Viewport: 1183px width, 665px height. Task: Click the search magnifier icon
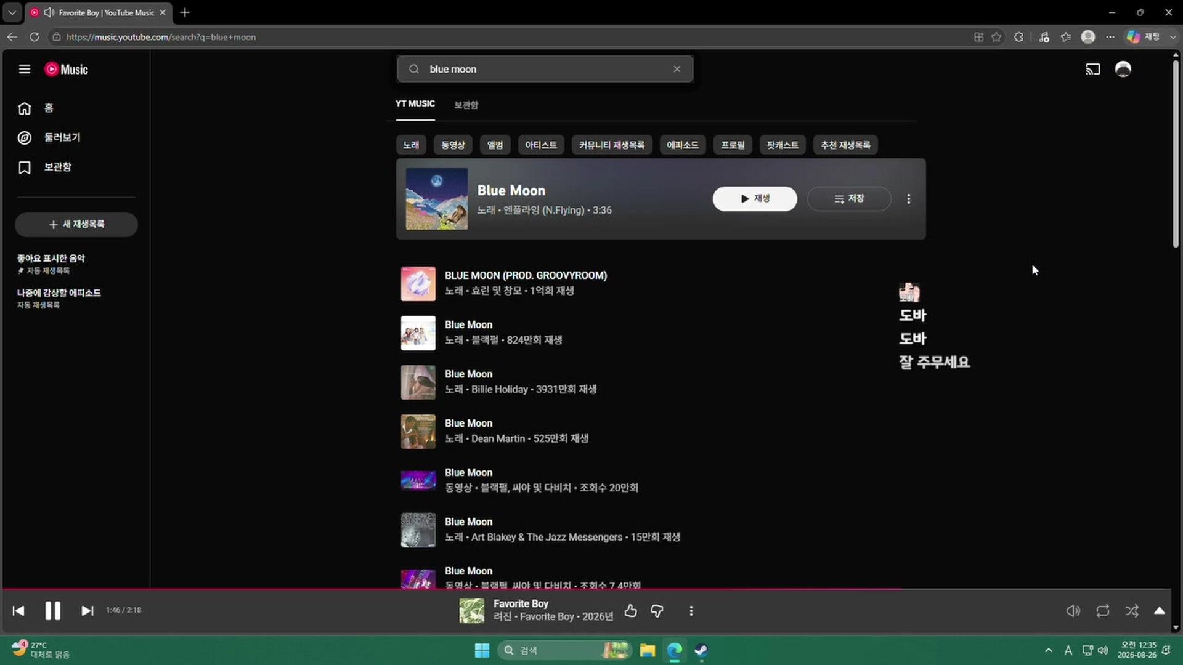click(x=414, y=69)
